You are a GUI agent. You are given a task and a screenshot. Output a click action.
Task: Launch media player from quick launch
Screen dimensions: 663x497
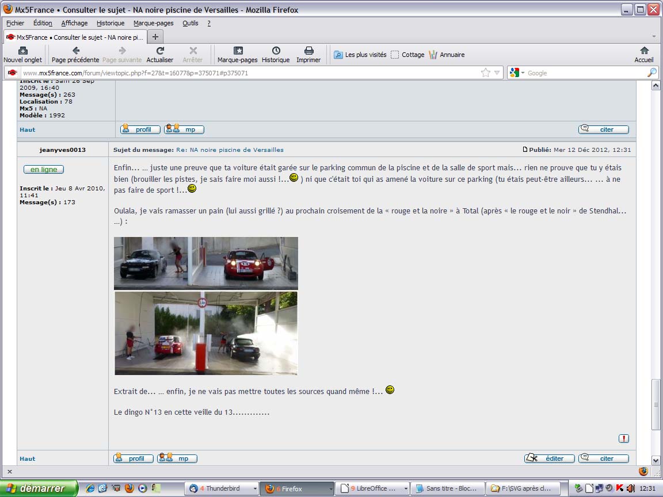[143, 488]
